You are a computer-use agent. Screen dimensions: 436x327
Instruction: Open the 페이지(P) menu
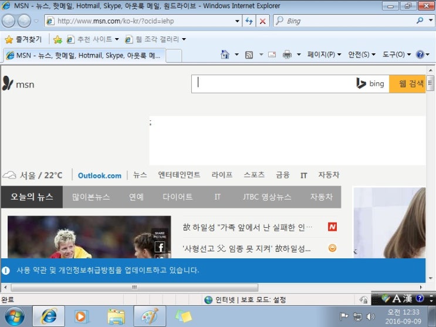pos(325,55)
